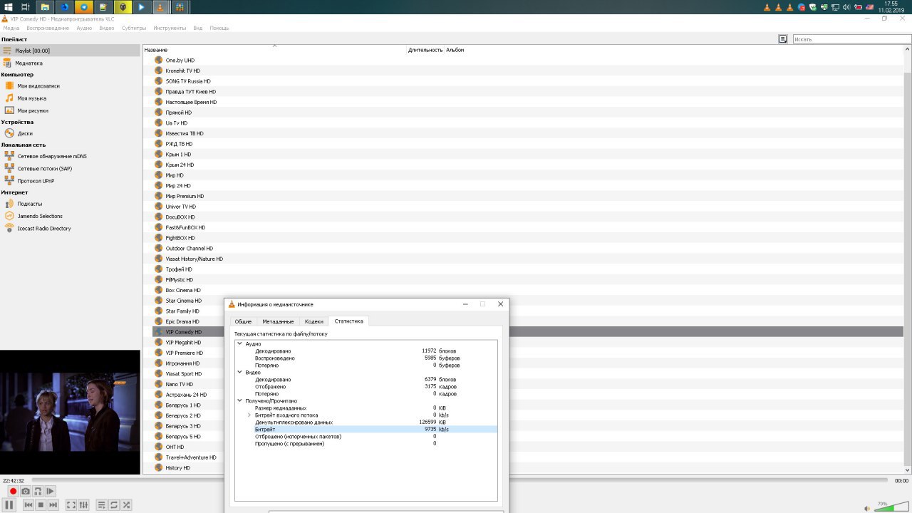
Task: Switch to the Кодеки tab
Action: pyautogui.click(x=313, y=321)
